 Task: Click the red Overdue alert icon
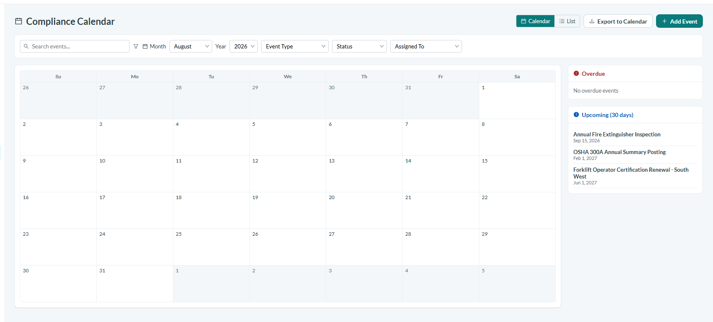pyautogui.click(x=576, y=73)
